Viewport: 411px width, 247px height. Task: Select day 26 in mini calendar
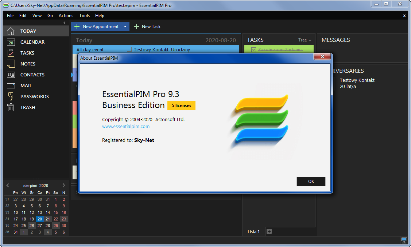tap(32, 226)
